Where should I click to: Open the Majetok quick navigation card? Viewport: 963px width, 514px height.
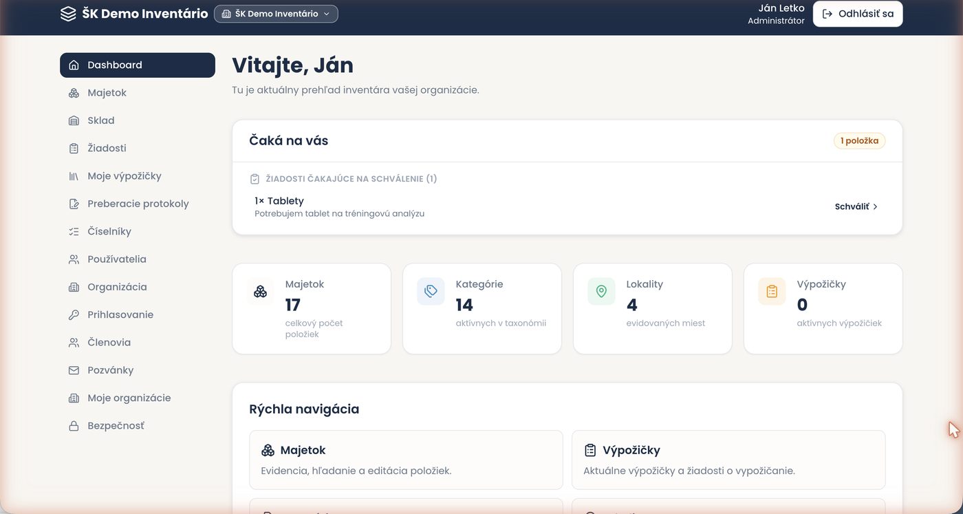click(406, 460)
